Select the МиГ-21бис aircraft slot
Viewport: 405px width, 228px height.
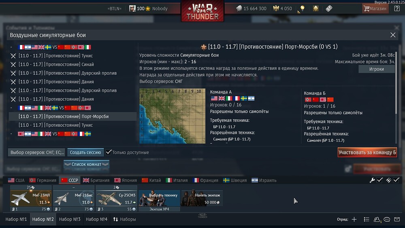pos(74,198)
